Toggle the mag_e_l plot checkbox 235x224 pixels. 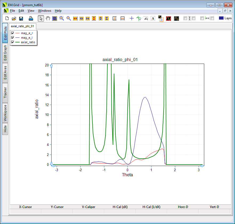point(12,38)
